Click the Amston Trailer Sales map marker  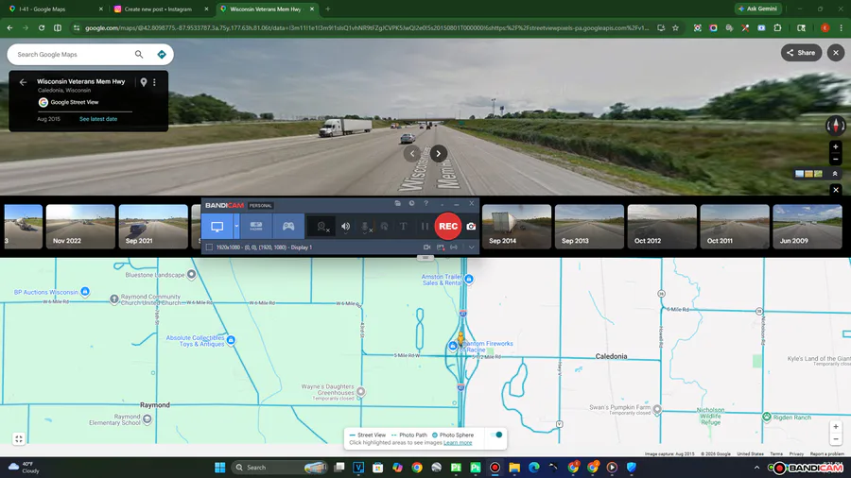pos(469,279)
